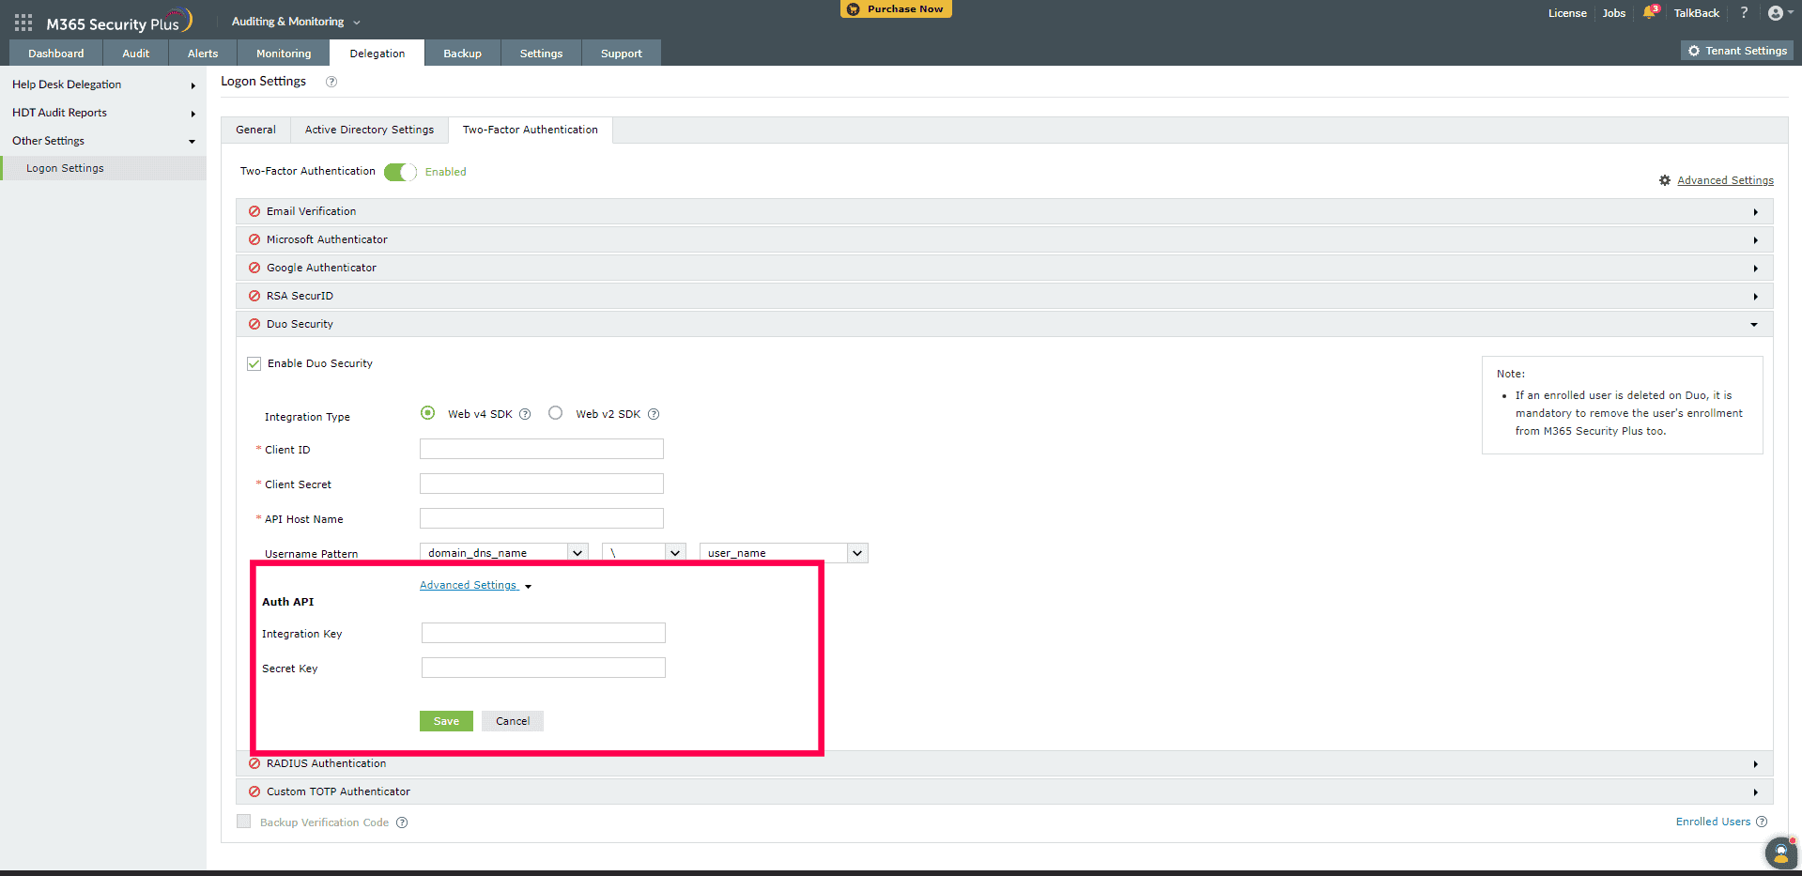Uncheck Enable Duo Security checkbox
This screenshot has height=876, width=1802.
pos(254,363)
